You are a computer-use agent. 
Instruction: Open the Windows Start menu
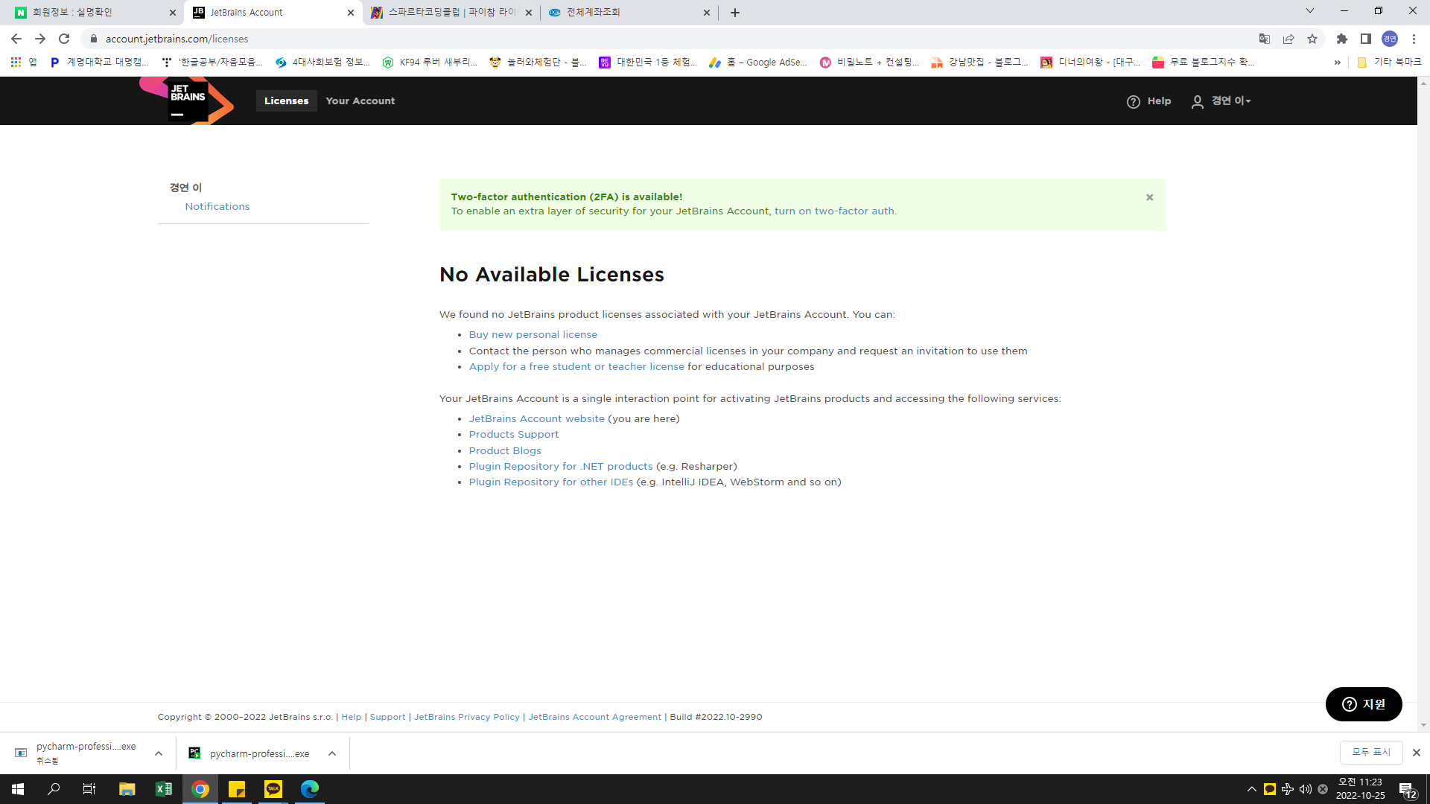(x=18, y=789)
